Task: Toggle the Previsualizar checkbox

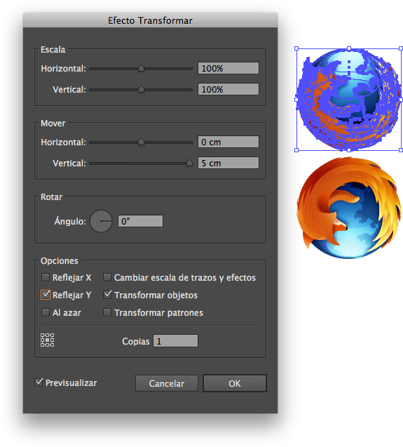Action: (x=39, y=382)
